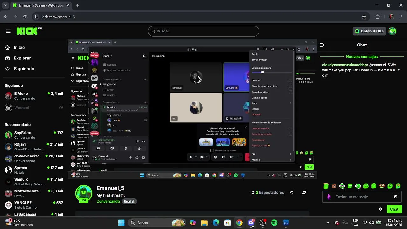This screenshot has width=407, height=229.
Task: Open Spotify from the bottom Windows taskbar
Action: pyautogui.click(x=274, y=223)
